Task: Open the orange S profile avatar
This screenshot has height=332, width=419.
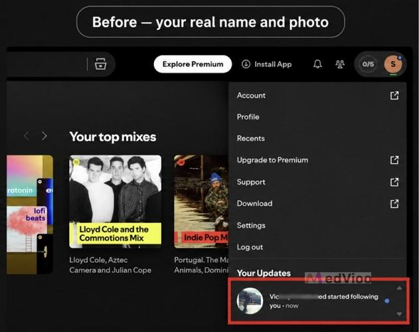Action: coord(393,64)
